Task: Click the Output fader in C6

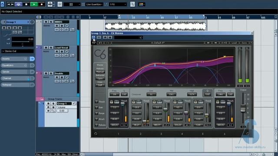Action: pyautogui.click(x=243, y=108)
